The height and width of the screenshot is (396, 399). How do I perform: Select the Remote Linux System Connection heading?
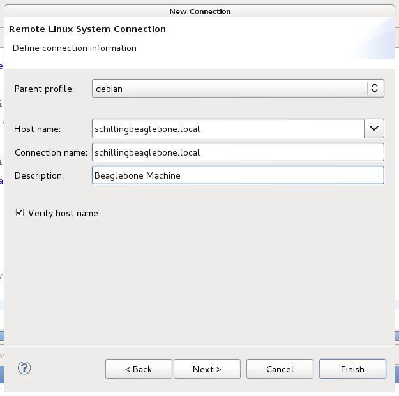point(87,29)
